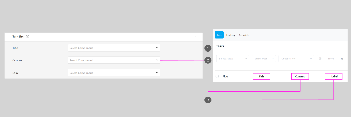Open the Select User filter dropdown
Screen dimensions: 351x117
click(x=263, y=59)
